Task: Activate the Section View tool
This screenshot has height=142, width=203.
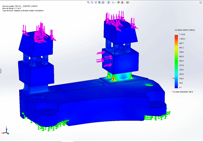Action: coord(99,3)
